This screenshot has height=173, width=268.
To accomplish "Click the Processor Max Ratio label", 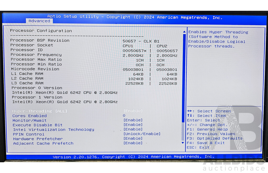I will (36, 60).
